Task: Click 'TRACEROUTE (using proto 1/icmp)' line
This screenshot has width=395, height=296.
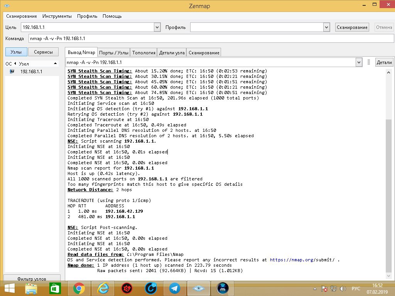Action: [x=109, y=200]
